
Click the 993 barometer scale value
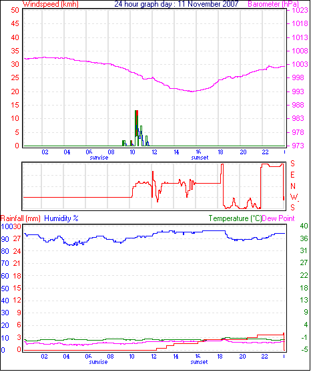[x=298, y=92]
